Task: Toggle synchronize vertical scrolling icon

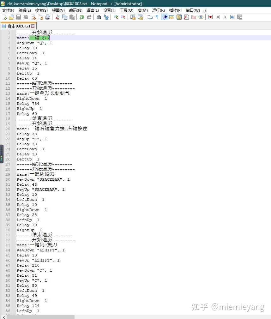Action: (133, 17)
